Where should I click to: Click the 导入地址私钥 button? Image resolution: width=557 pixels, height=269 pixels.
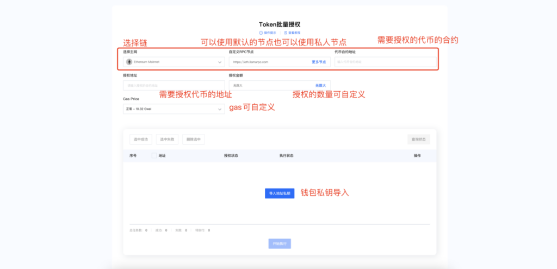(280, 193)
